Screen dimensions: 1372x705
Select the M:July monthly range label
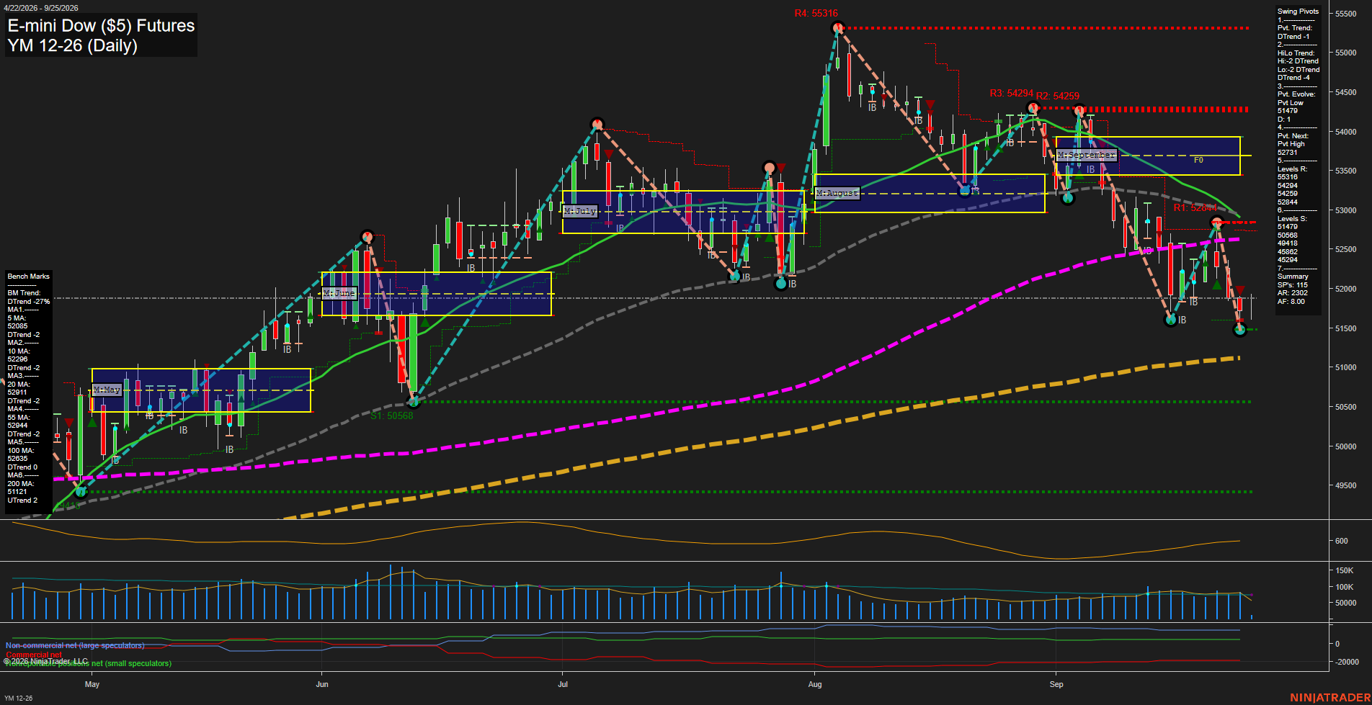click(580, 211)
